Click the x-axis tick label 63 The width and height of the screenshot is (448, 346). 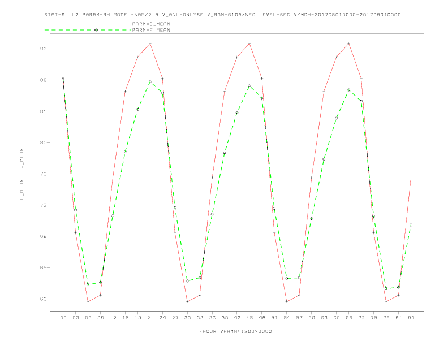tap(324, 318)
